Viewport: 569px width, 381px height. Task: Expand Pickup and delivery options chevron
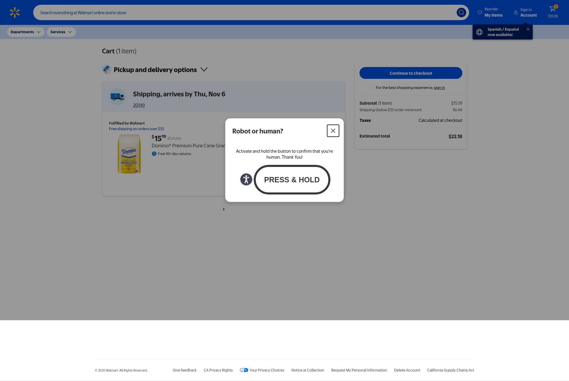[x=204, y=69]
